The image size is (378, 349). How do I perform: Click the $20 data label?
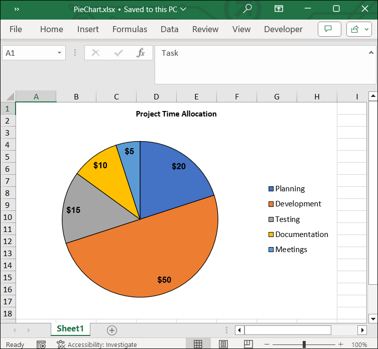179,166
